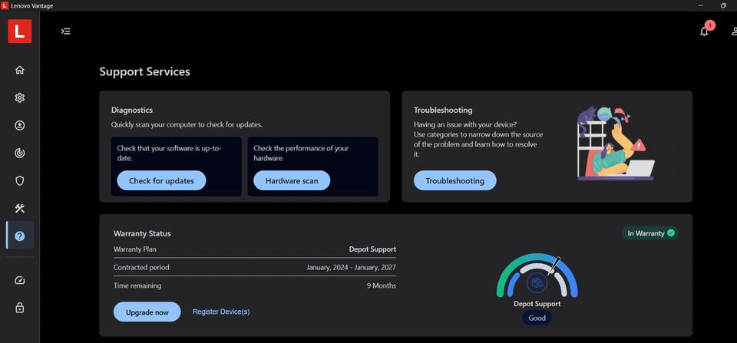Screen dimensions: 737x343
Task: Open the radar-style scan icon in sidebar
Action: coord(20,153)
